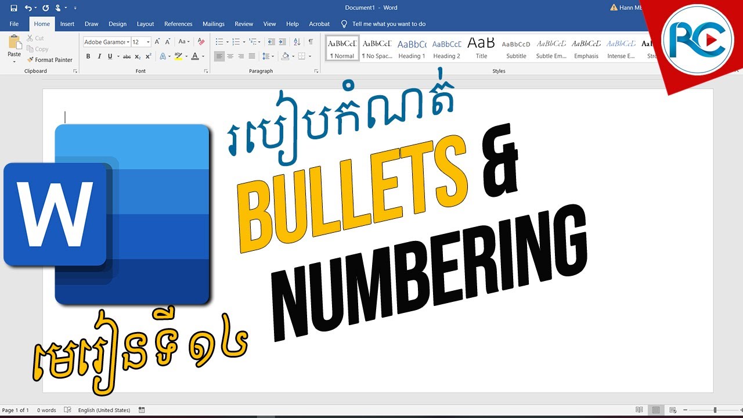
Task: Increase paragraph indent
Action: click(282, 42)
